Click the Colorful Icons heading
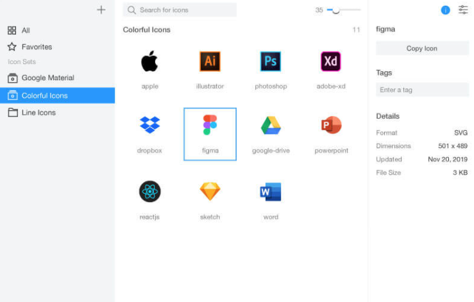The height and width of the screenshot is (302, 474). [x=147, y=29]
